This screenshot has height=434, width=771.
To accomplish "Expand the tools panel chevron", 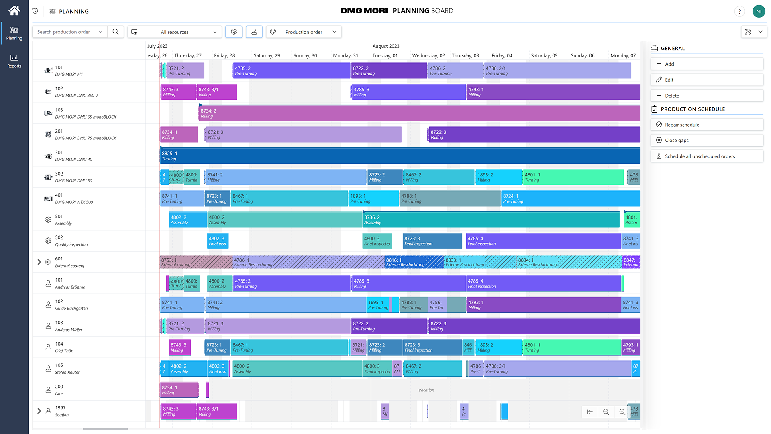I will [760, 32].
